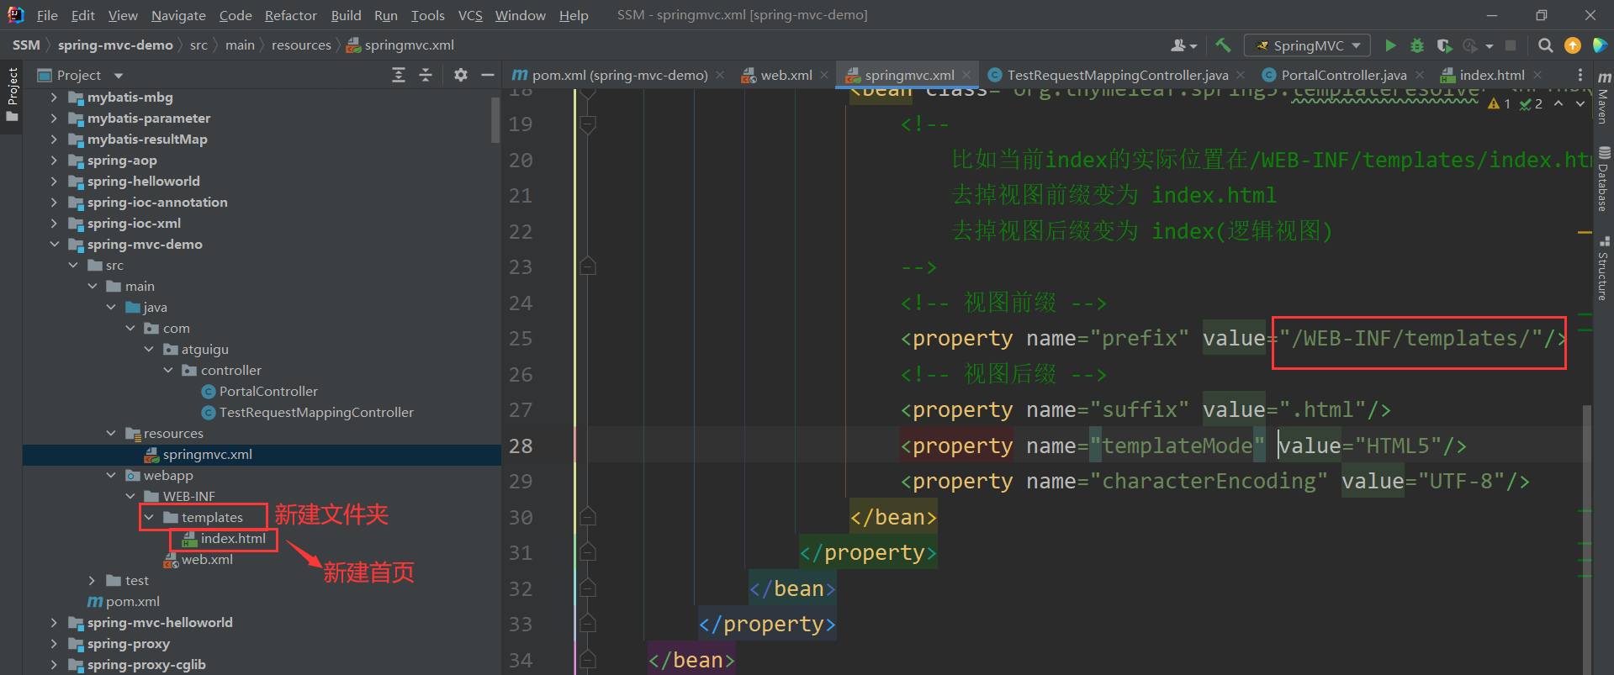Open the Navigate menu
The width and height of the screenshot is (1614, 675).
(x=178, y=15)
